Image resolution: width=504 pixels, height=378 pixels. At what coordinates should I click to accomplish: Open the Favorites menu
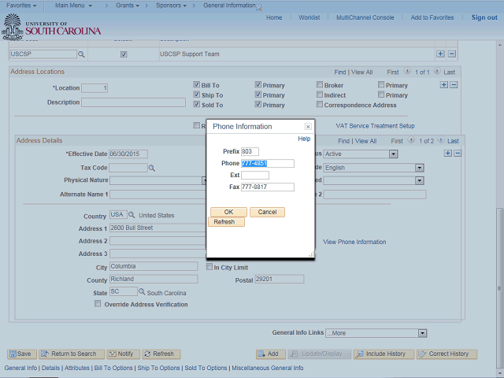click(21, 6)
